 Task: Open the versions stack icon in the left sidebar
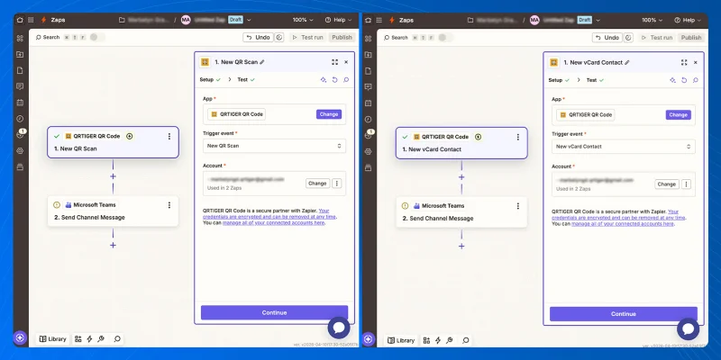pos(20,167)
